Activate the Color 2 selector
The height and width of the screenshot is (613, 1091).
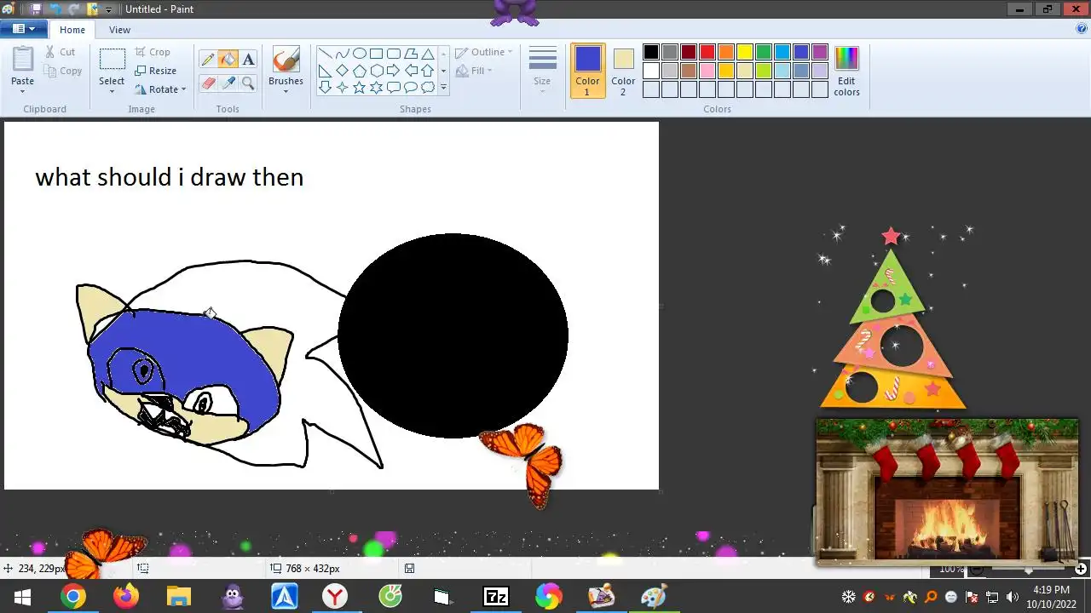click(623, 71)
